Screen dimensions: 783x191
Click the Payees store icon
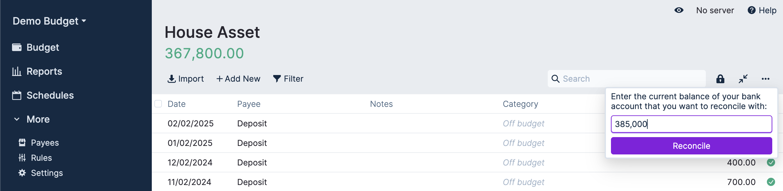click(22, 143)
